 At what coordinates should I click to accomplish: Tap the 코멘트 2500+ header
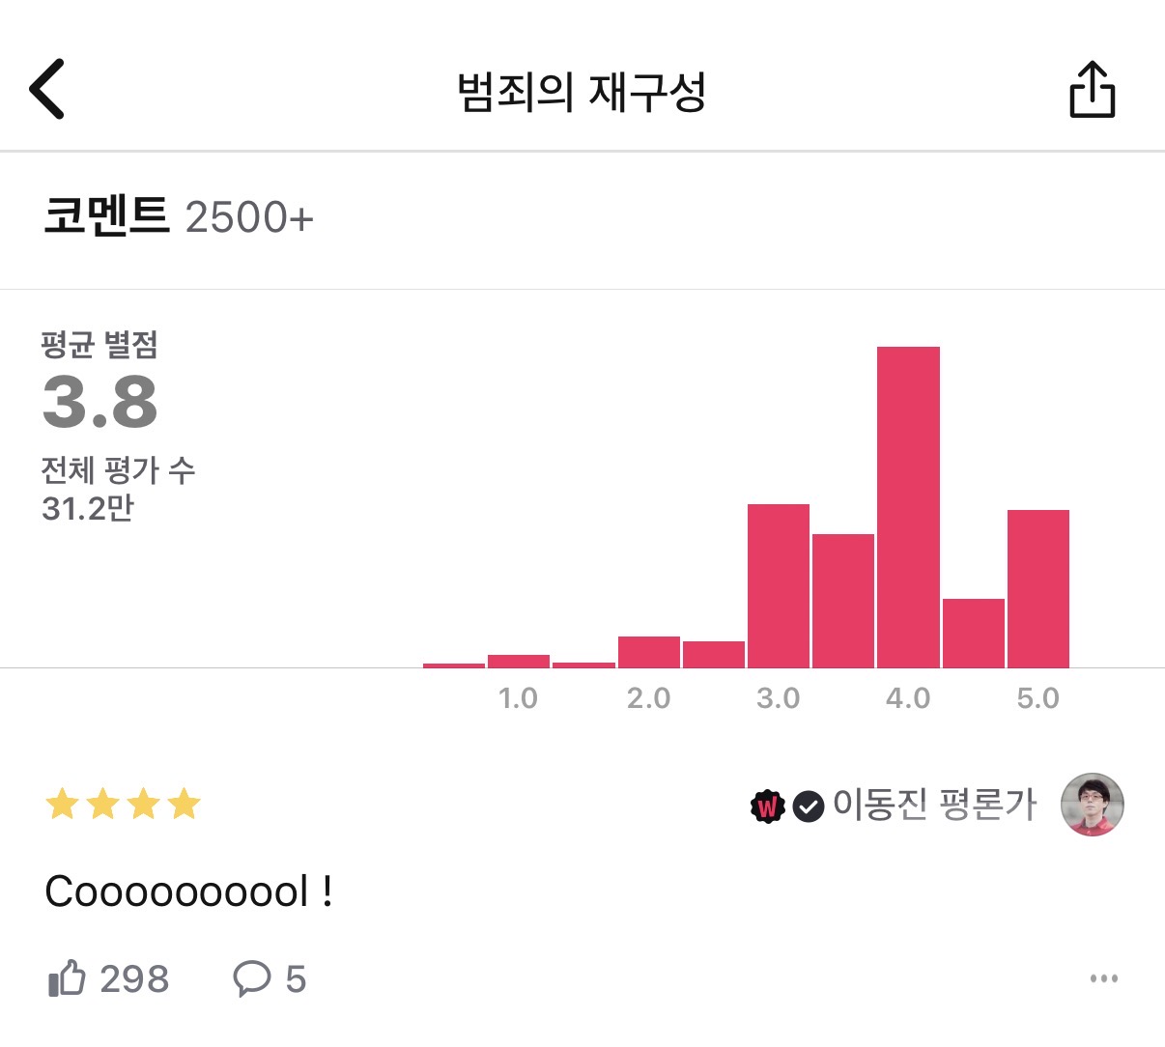179,216
